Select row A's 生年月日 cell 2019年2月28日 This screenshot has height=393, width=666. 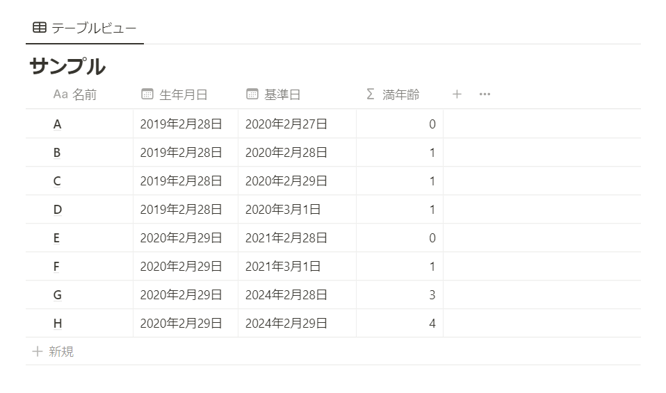185,124
